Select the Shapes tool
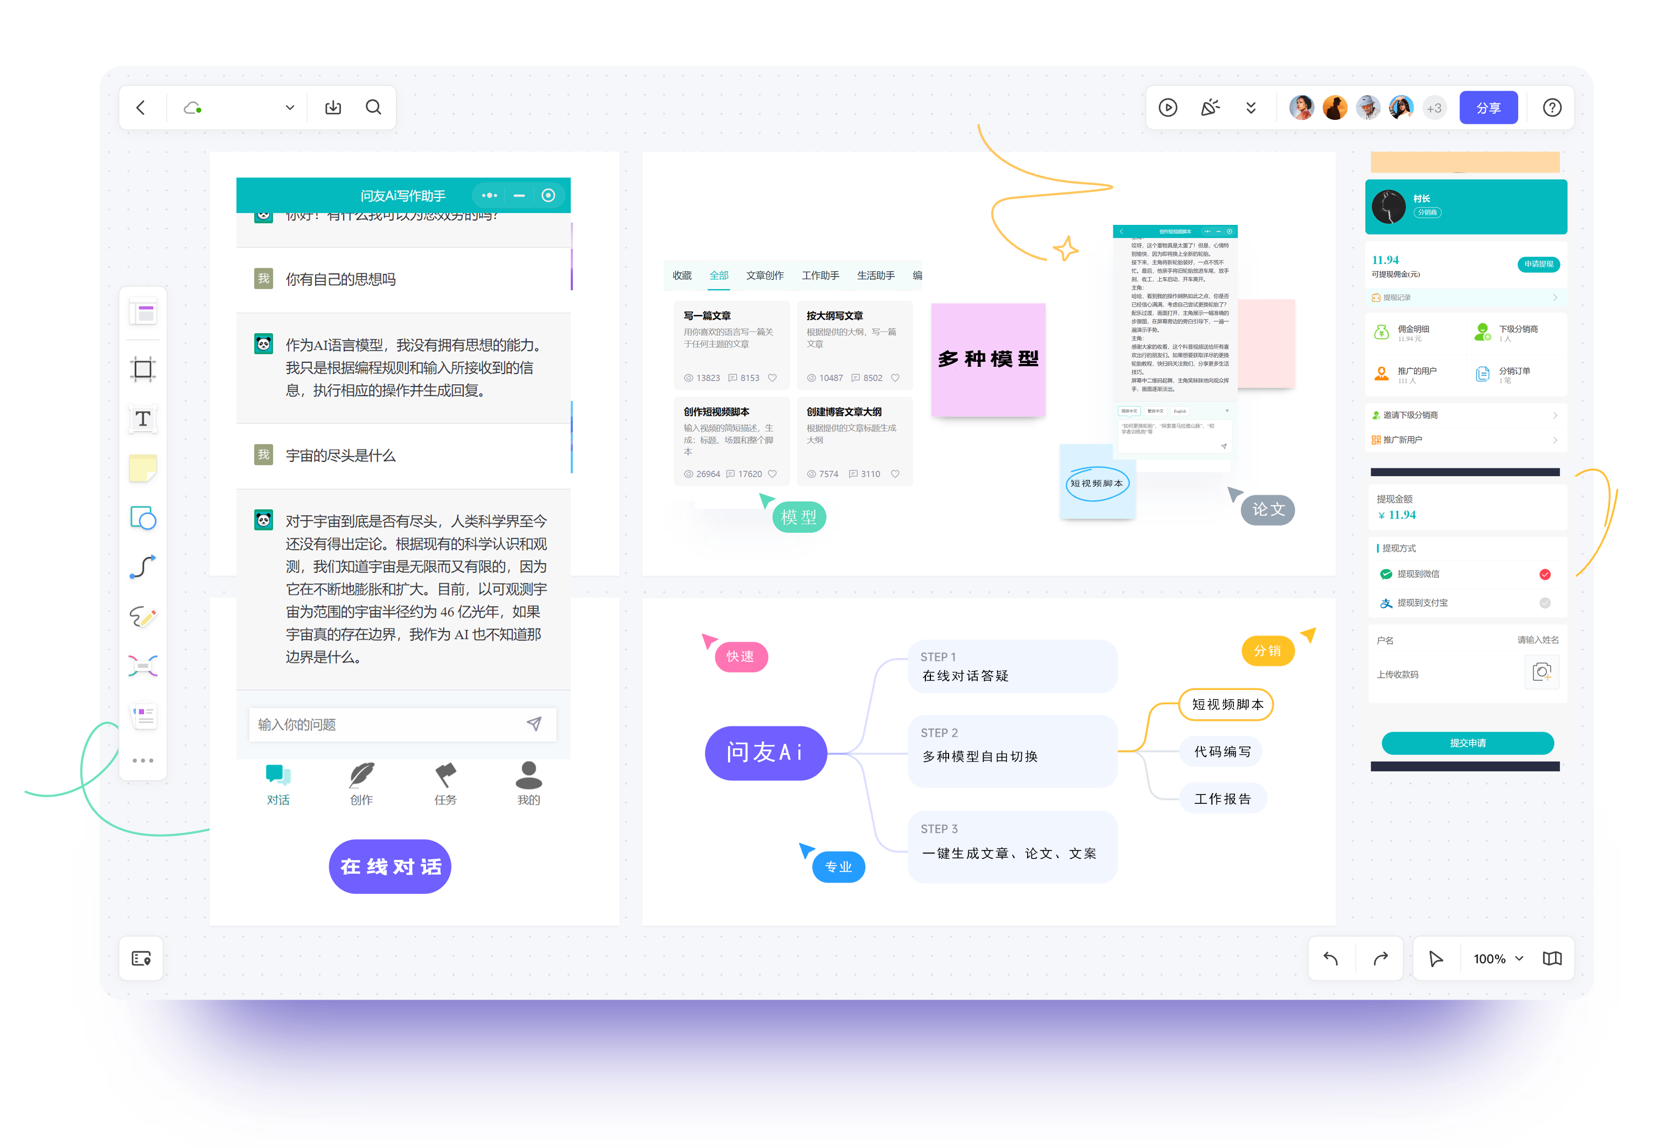Screen dimensions: 1654x1148 (x=142, y=518)
